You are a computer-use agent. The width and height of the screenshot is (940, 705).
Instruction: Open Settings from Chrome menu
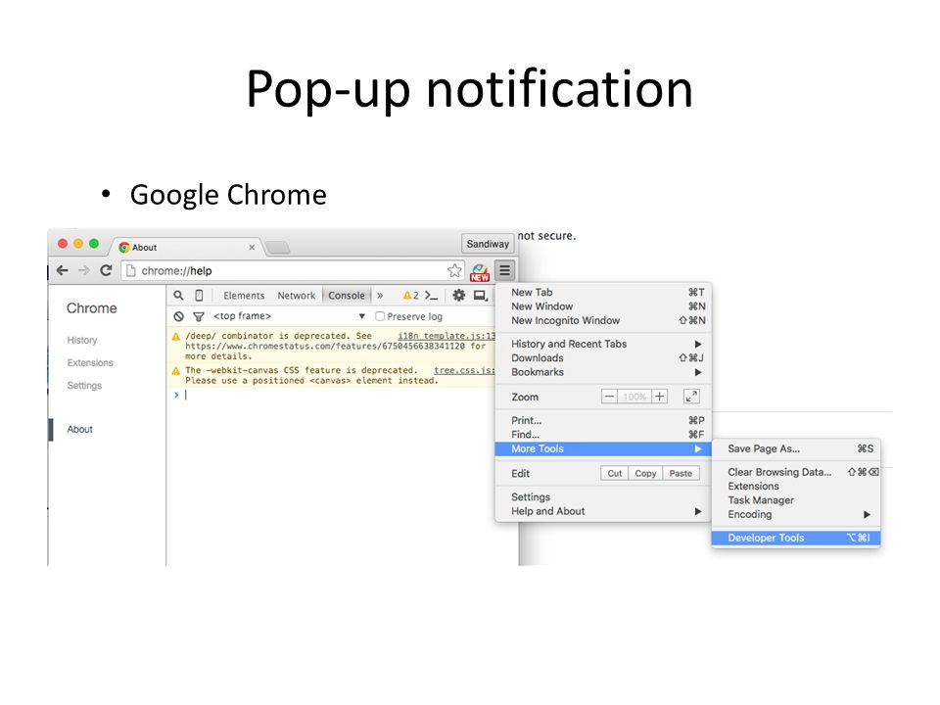coord(603,497)
